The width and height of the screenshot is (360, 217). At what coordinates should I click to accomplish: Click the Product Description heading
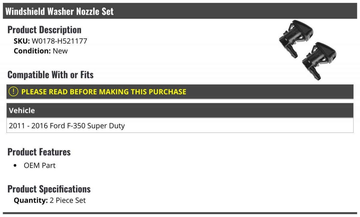pos(44,30)
